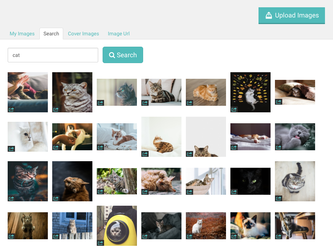Choose the white cat in red leaves thumbnail

click(206, 226)
